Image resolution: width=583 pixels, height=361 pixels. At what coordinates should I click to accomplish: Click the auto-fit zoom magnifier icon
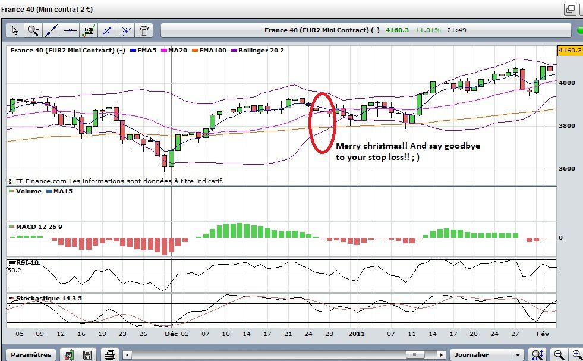tap(537, 354)
